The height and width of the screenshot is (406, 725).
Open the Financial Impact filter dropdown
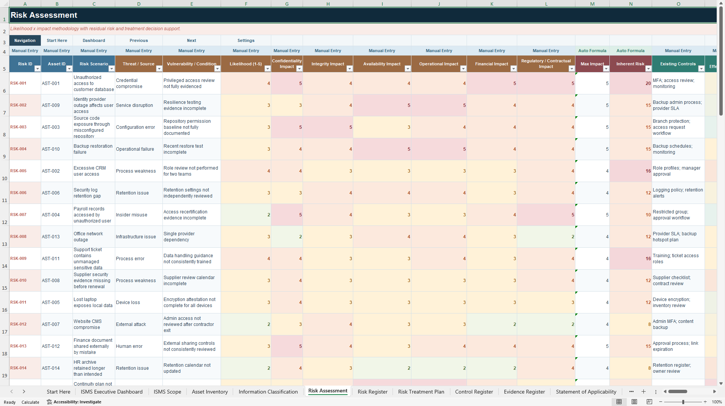(x=513, y=69)
